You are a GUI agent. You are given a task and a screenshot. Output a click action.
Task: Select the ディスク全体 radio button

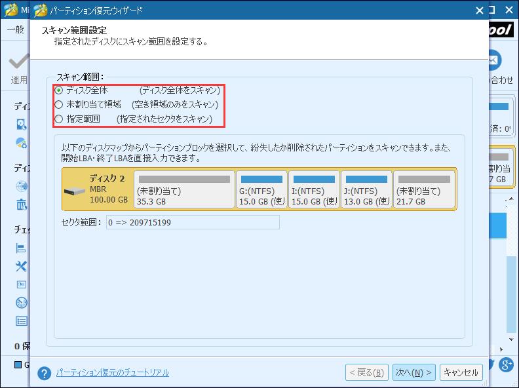point(60,90)
